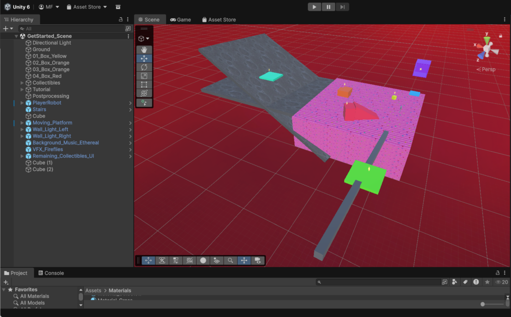Click the Hierarchy search field

point(74,29)
